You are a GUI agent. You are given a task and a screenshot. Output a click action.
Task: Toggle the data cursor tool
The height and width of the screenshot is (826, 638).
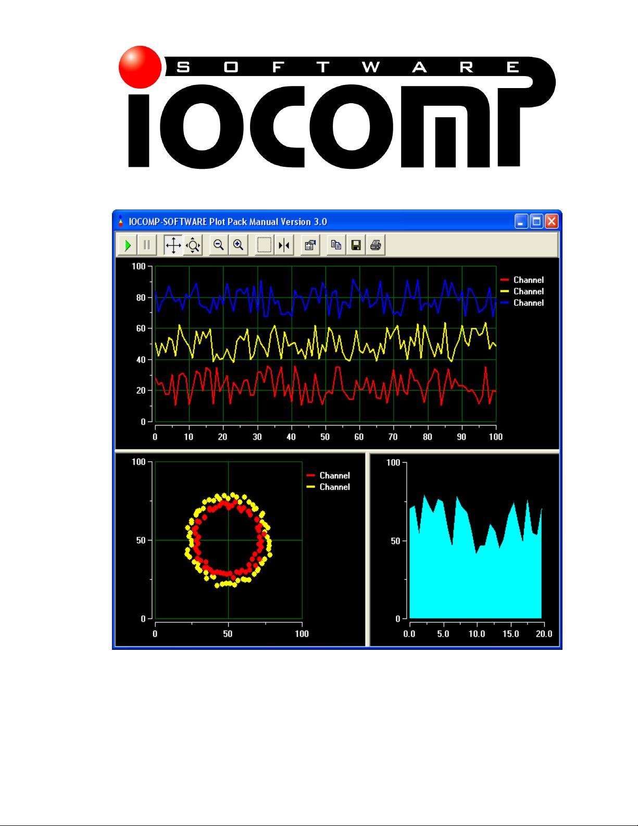(x=284, y=245)
